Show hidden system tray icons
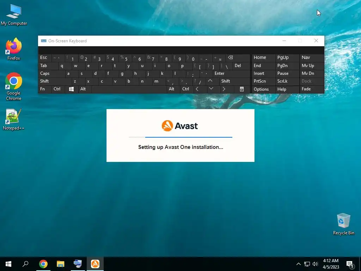This screenshot has height=271, width=361. pyautogui.click(x=298, y=264)
